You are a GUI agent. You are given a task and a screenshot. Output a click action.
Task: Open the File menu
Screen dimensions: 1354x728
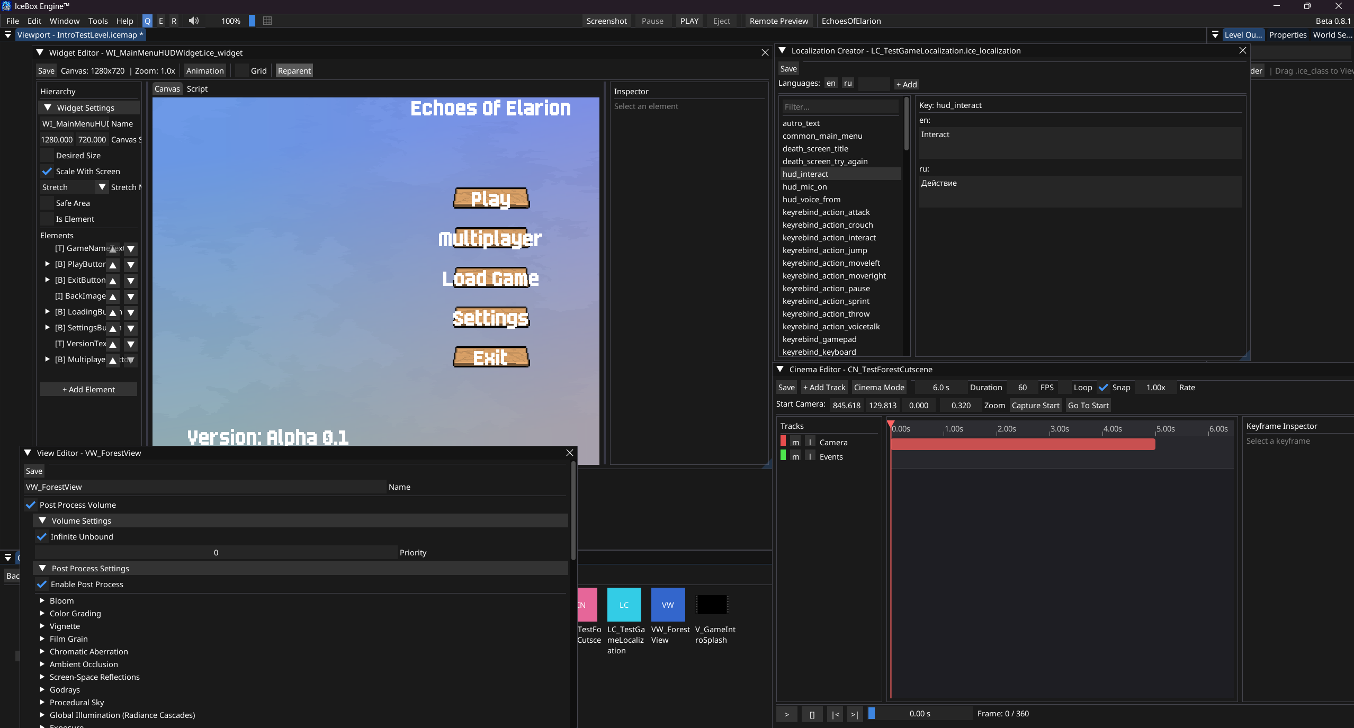tap(13, 21)
